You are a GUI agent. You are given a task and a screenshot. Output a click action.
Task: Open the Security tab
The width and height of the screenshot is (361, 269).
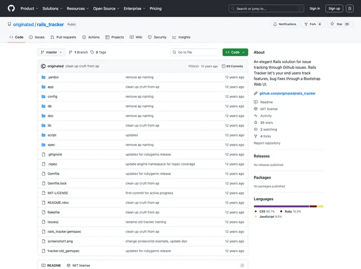click(x=157, y=37)
